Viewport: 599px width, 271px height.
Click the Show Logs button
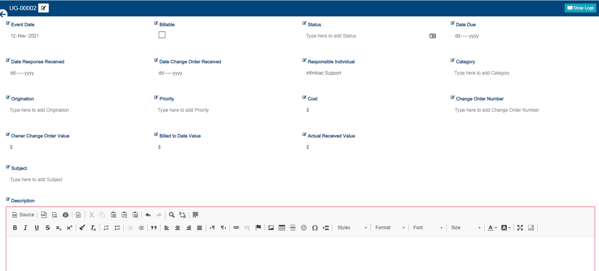tap(580, 8)
